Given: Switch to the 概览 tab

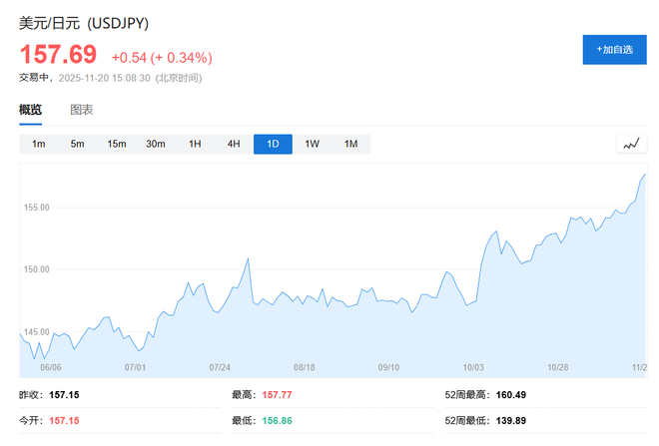Looking at the screenshot, I should 31,110.
